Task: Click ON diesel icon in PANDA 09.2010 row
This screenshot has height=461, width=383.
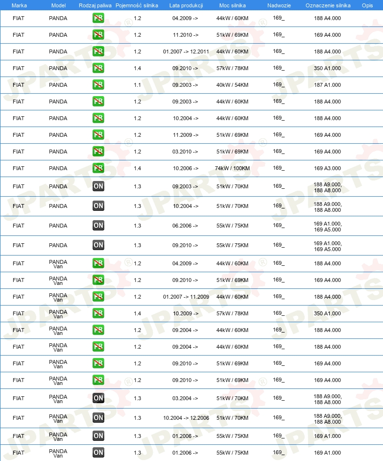Action: [98, 245]
